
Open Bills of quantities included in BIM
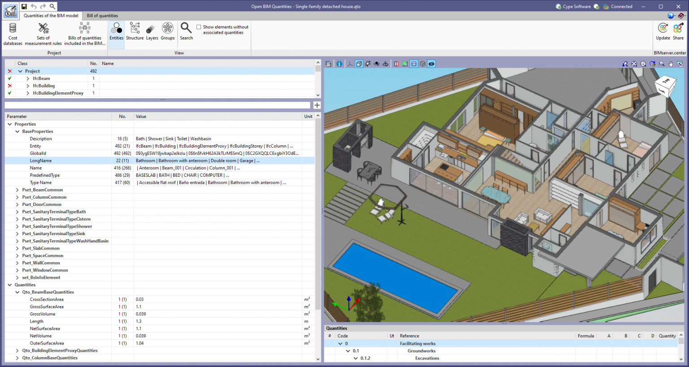pyautogui.click(x=85, y=34)
